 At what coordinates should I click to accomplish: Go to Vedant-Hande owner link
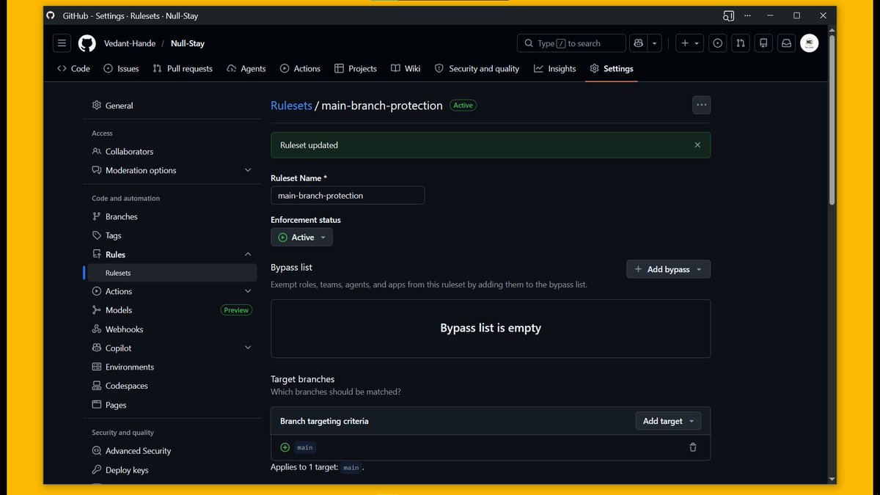pos(130,43)
